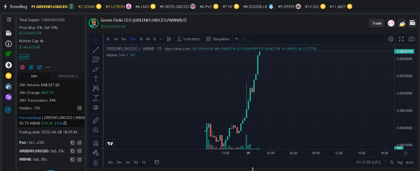Open the locked Pair link
The width and height of the screenshot is (420, 171).
[62, 123]
